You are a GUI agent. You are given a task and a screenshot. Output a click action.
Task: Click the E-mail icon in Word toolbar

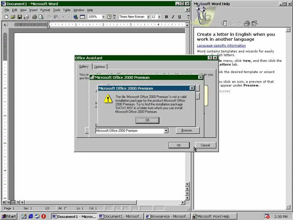(26, 17)
